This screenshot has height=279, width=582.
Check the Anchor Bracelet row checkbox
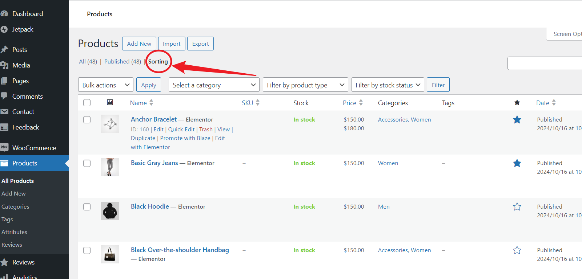pyautogui.click(x=87, y=120)
